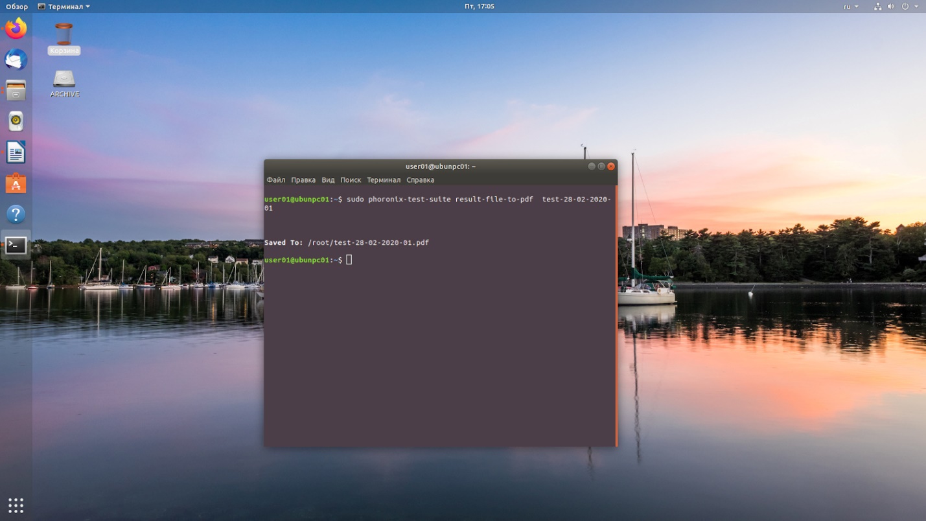Open Ubuntu Software center dock icon
Viewport: 926px width, 521px height.
[16, 183]
